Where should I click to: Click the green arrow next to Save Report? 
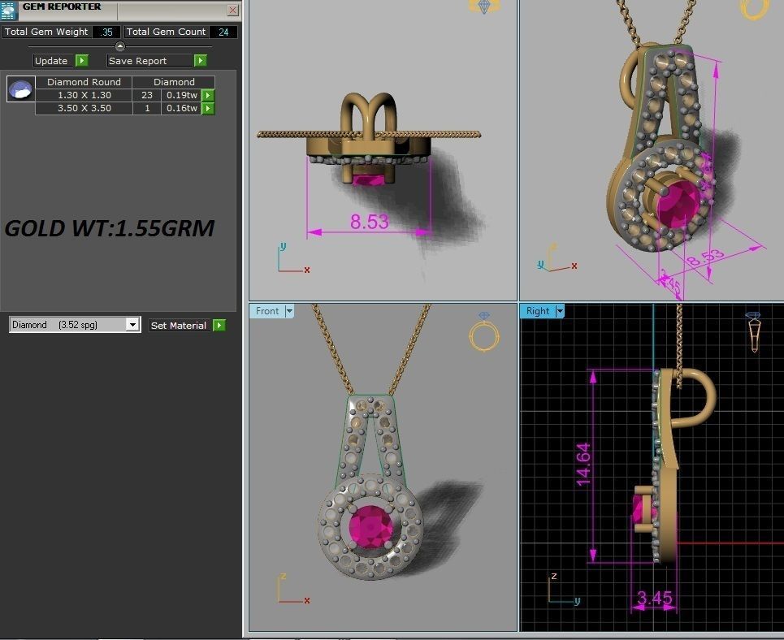[x=200, y=60]
